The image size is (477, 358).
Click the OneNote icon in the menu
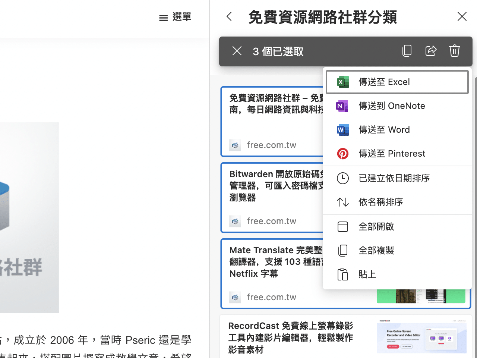click(342, 106)
